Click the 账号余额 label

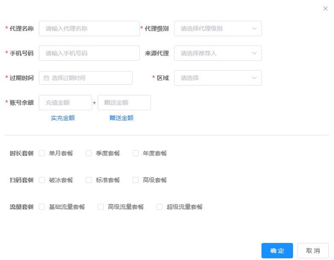[x=21, y=103]
